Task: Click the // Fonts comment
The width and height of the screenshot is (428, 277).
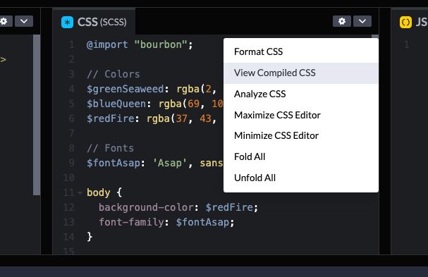Action: 110,148
